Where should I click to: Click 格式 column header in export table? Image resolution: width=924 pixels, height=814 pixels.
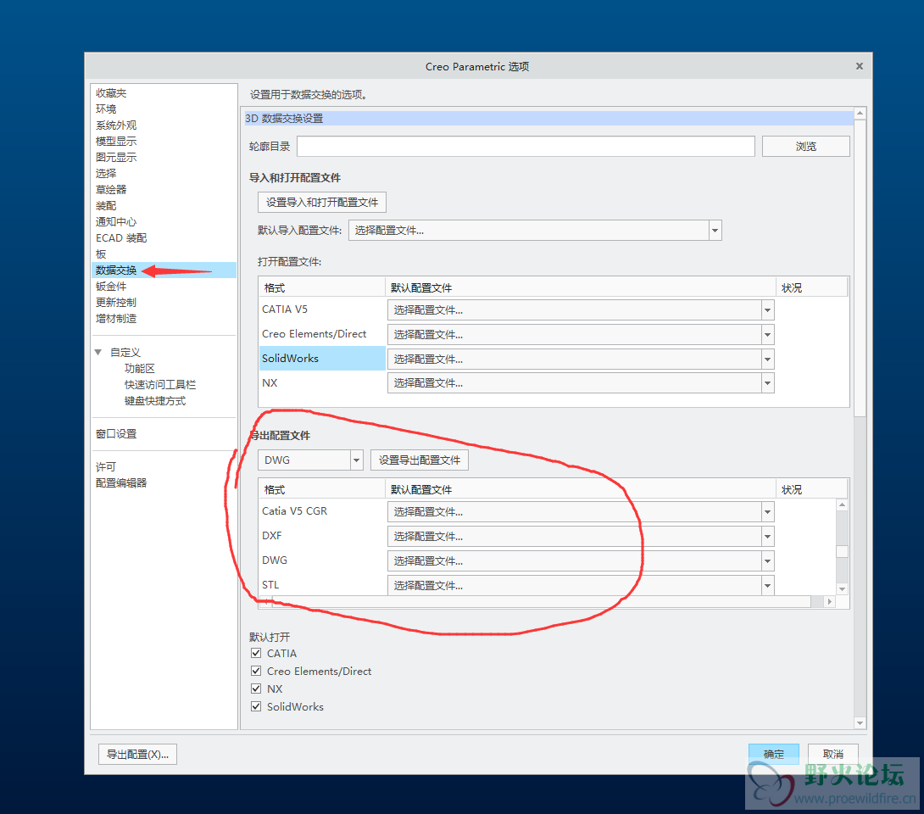322,490
